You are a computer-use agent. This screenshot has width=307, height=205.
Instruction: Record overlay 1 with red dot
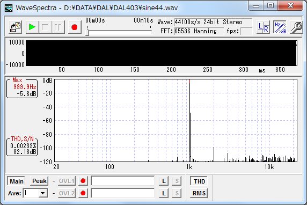tap(83, 181)
